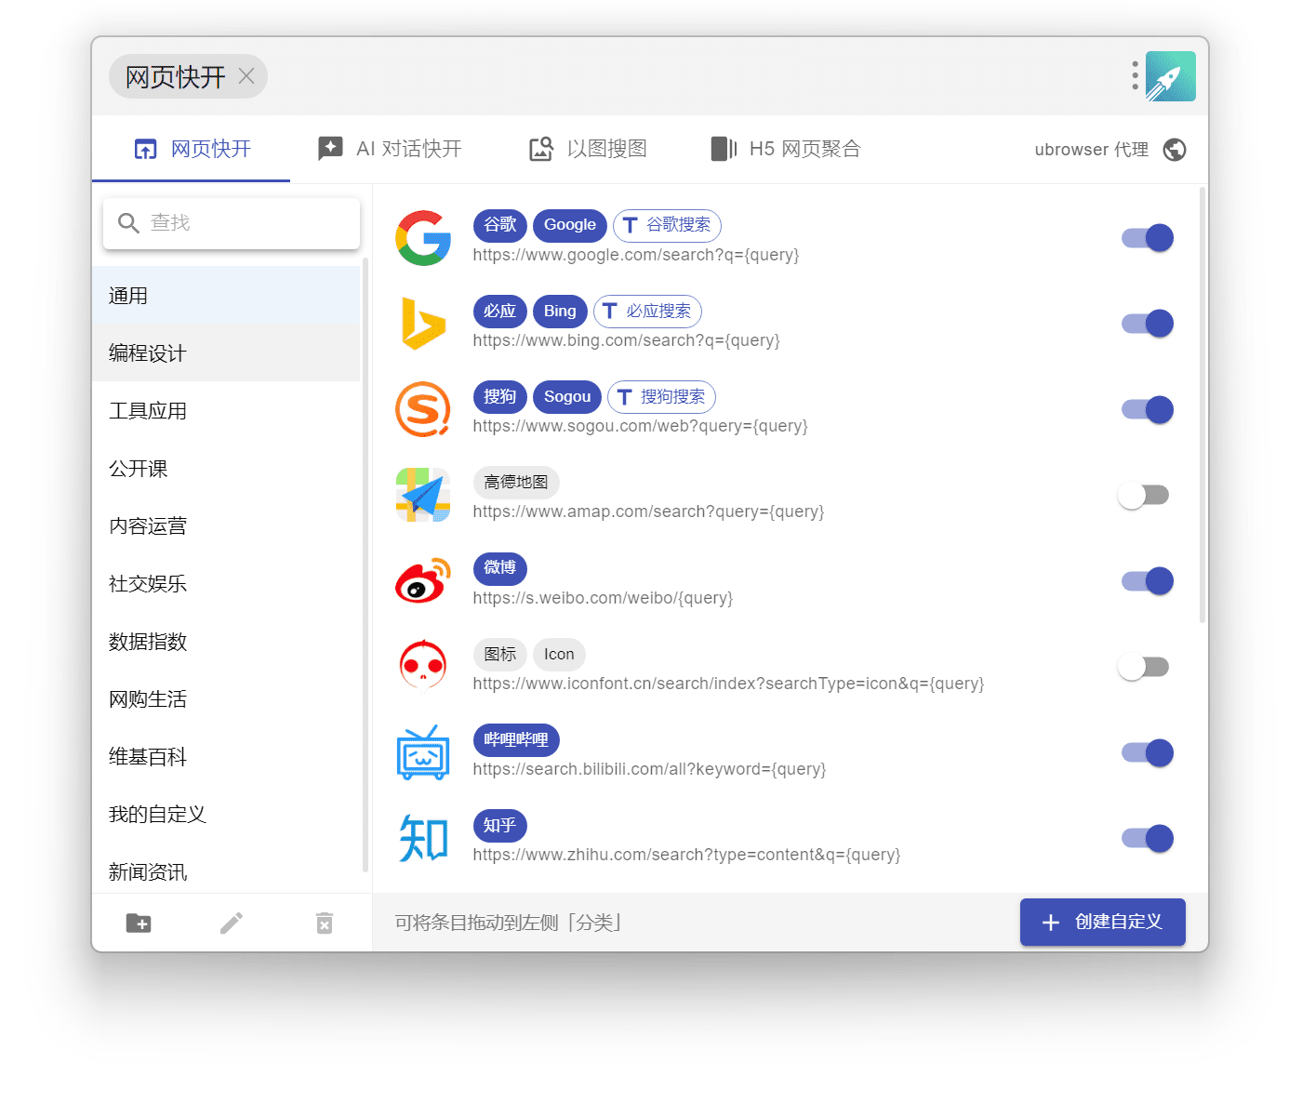Click the 网页快开 title chip
1302x1116 pixels.
coord(188,76)
